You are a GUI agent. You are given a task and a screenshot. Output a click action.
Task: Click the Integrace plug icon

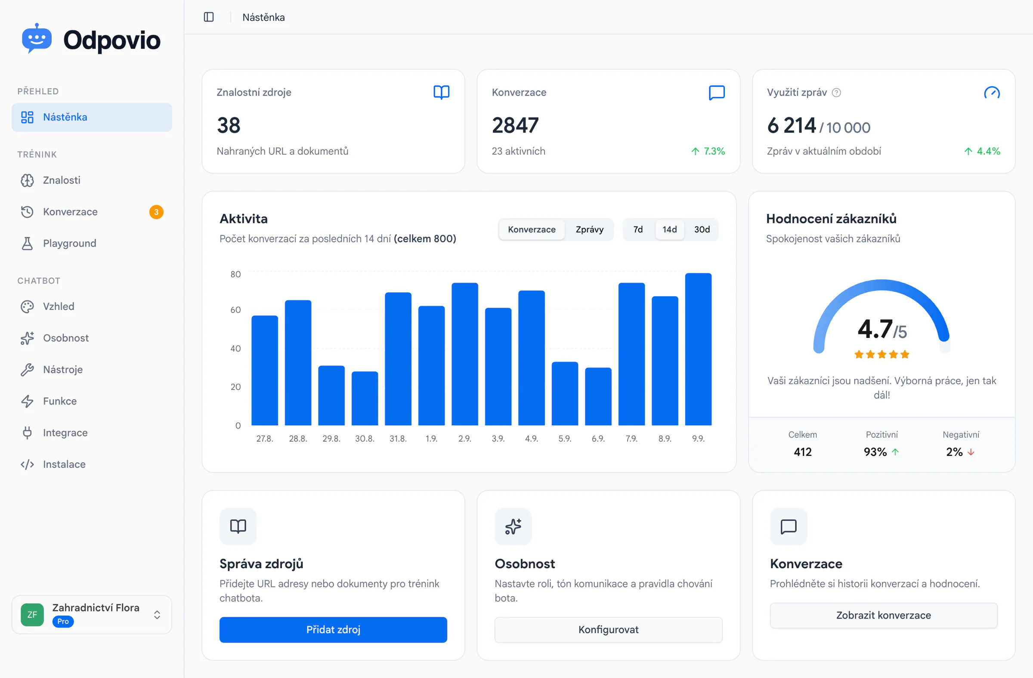click(28, 433)
